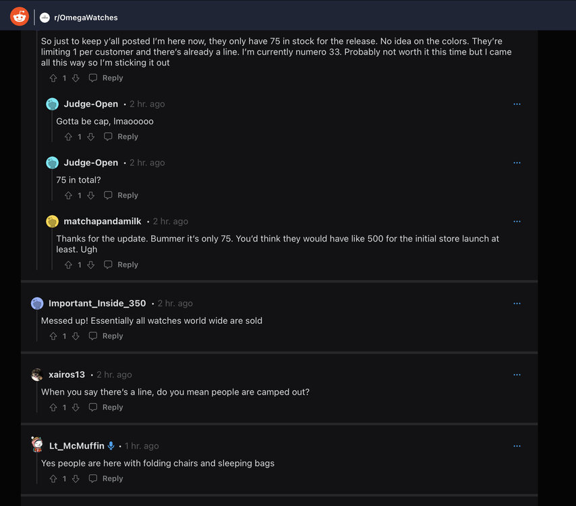The image size is (576, 506).
Task: Click Judge-Open's avatar on "Gotta be cap" comment
Action: (52, 104)
